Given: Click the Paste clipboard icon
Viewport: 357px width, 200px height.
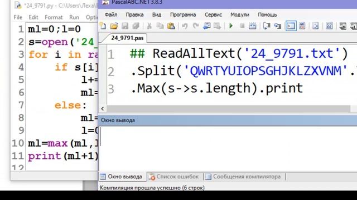Looking at the screenshot, I should (171, 26).
